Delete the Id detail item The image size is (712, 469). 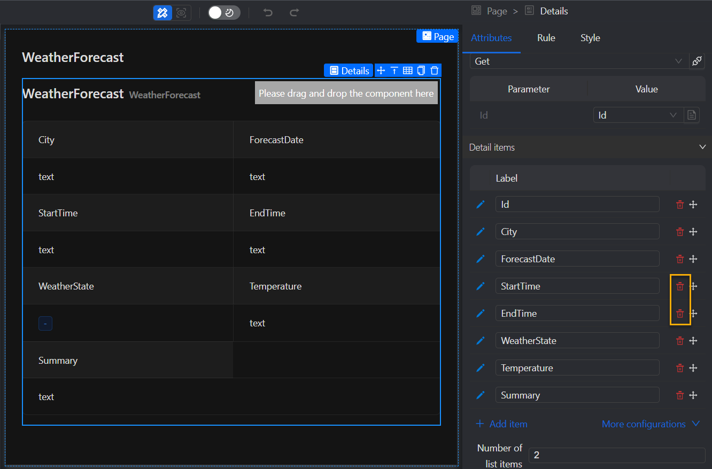pos(680,205)
